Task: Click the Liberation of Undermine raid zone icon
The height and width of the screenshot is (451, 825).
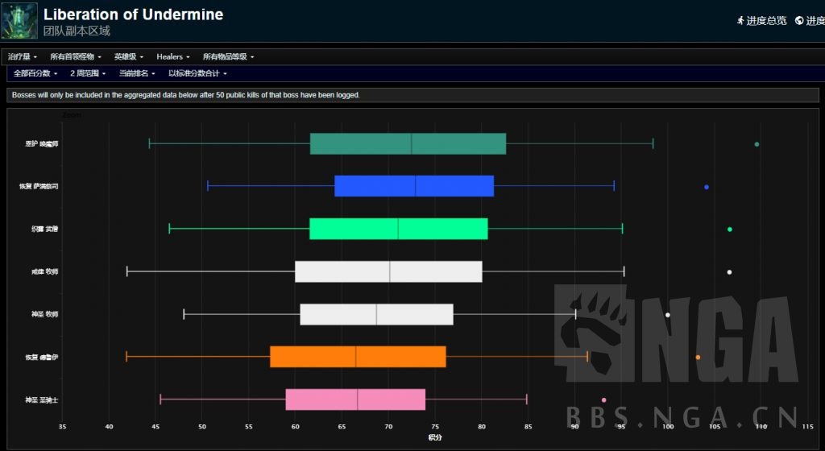Action: [x=18, y=21]
